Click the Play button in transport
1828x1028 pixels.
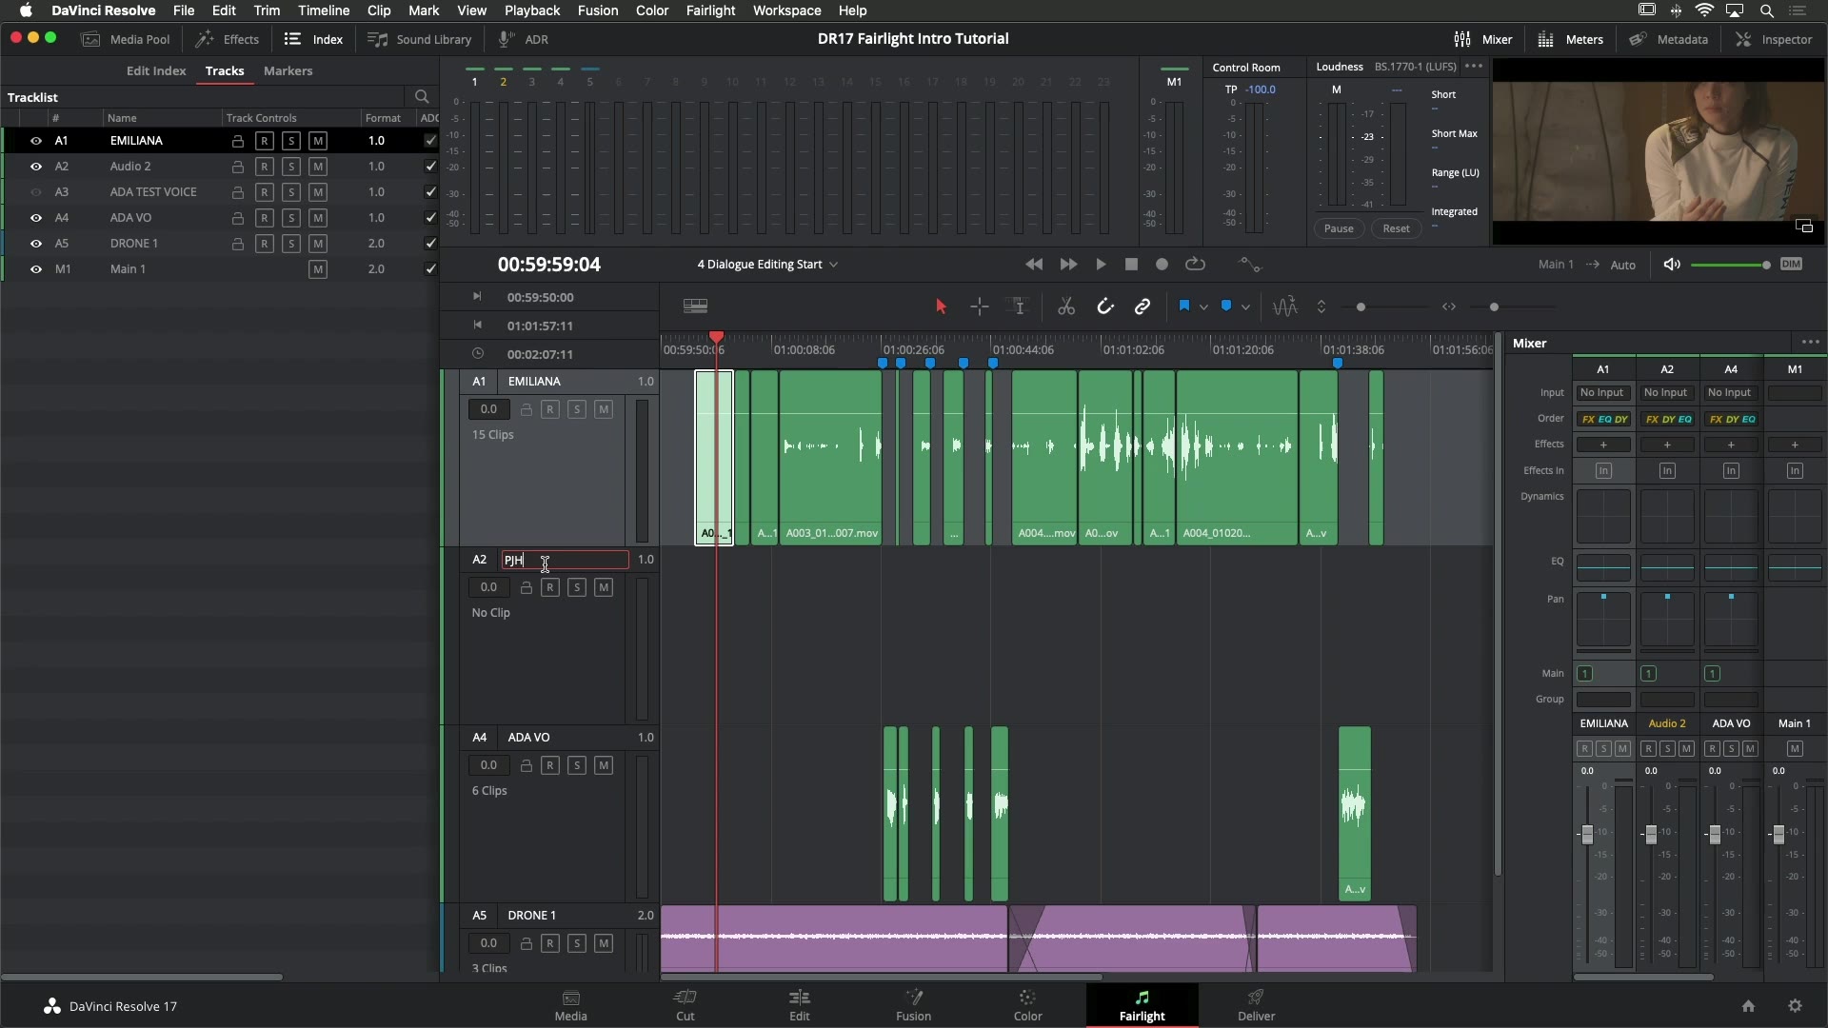(1101, 265)
